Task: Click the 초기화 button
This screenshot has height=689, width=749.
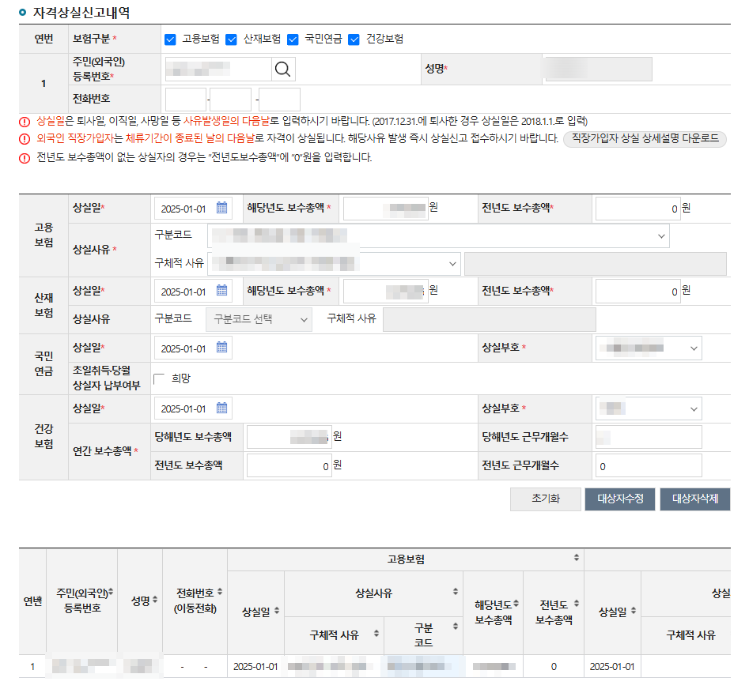Action: (544, 499)
